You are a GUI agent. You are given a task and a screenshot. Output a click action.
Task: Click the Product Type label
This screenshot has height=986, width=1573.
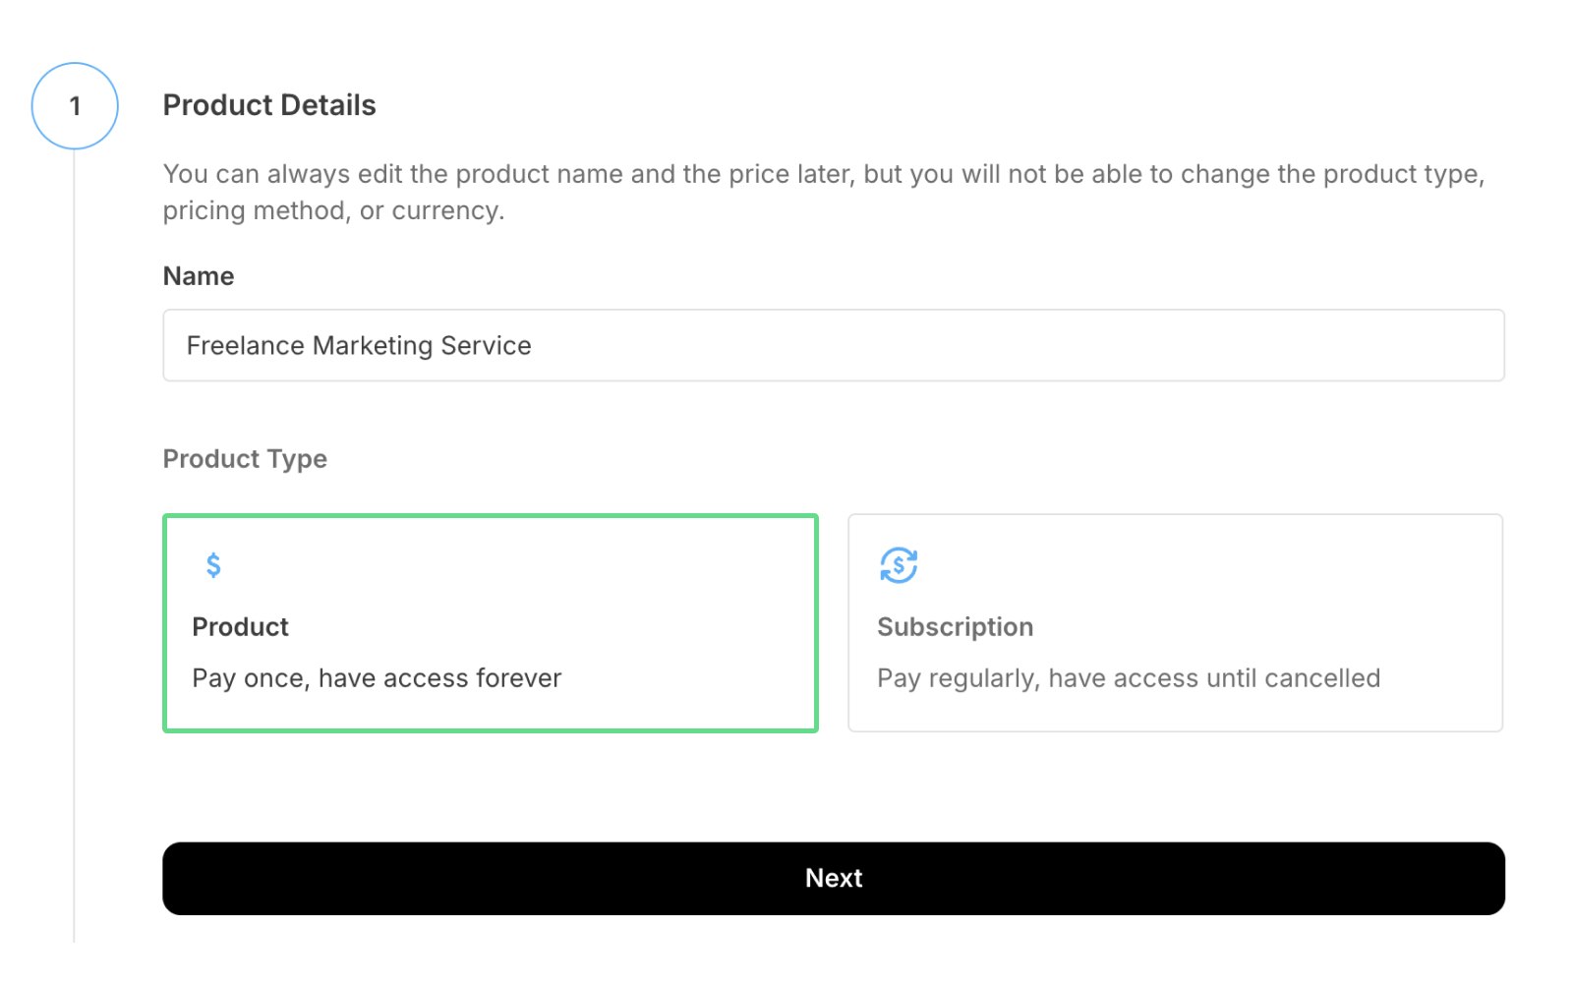click(245, 459)
